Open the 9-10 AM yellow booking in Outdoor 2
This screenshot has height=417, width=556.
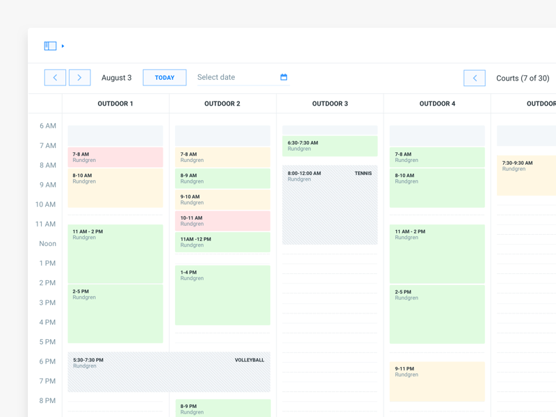[x=222, y=199]
